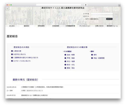This screenshot has width=126, height=106.
Task: Click checkmark icon beside 考査・試験問題
Action: pyautogui.click(x=92, y=58)
